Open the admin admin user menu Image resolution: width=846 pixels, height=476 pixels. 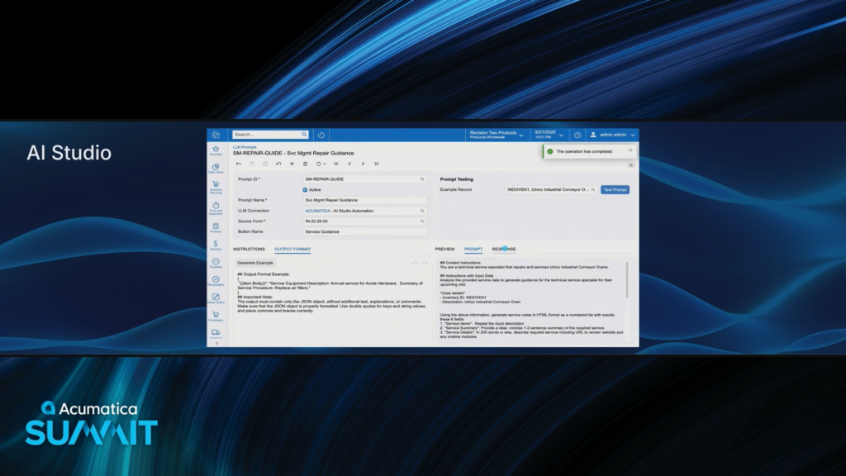point(612,135)
